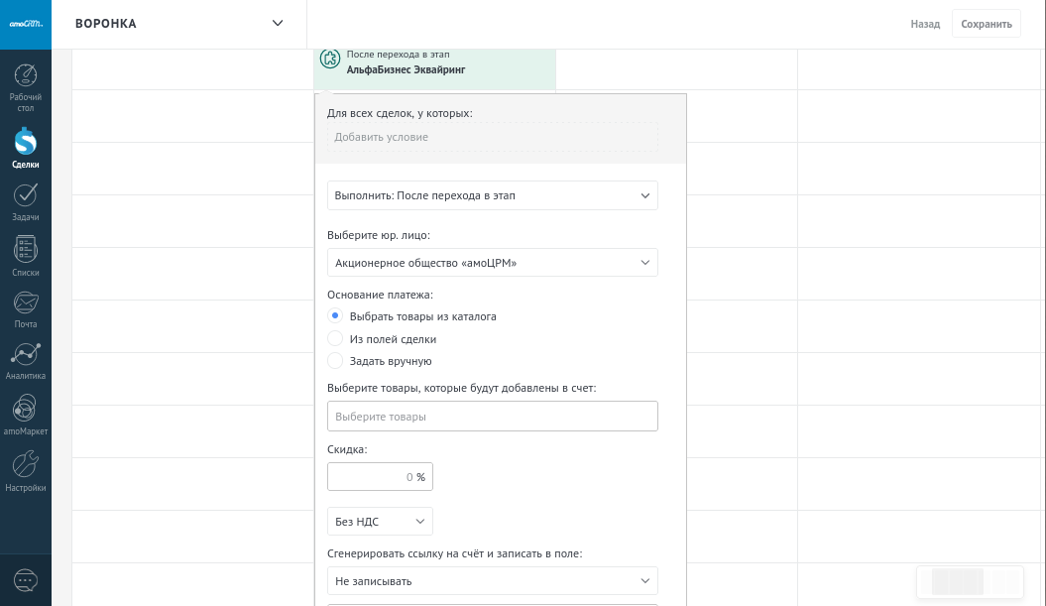Click the Назад link
Viewport: 1046px width, 606px height.
[x=925, y=24]
